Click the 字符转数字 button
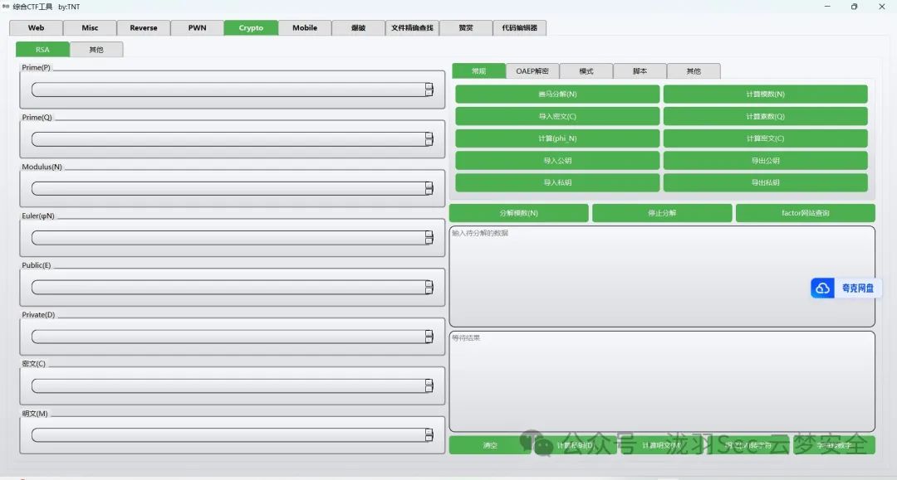This screenshot has width=897, height=480. tap(834, 445)
